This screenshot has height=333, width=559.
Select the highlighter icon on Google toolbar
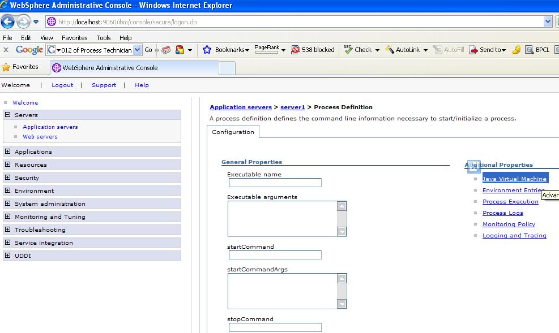click(516, 50)
